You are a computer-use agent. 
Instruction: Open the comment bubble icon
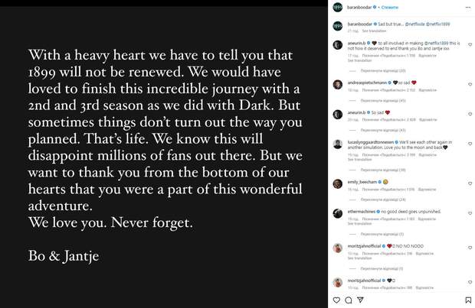click(x=348, y=300)
